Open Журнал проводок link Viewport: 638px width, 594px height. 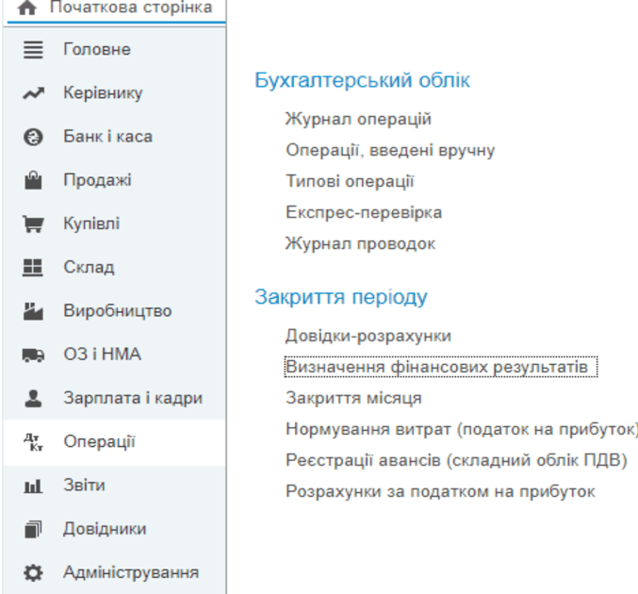pyautogui.click(x=360, y=243)
